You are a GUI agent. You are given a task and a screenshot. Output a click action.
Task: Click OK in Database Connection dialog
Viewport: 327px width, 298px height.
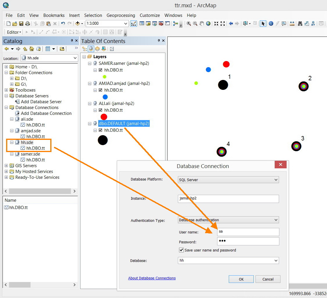tap(241, 279)
